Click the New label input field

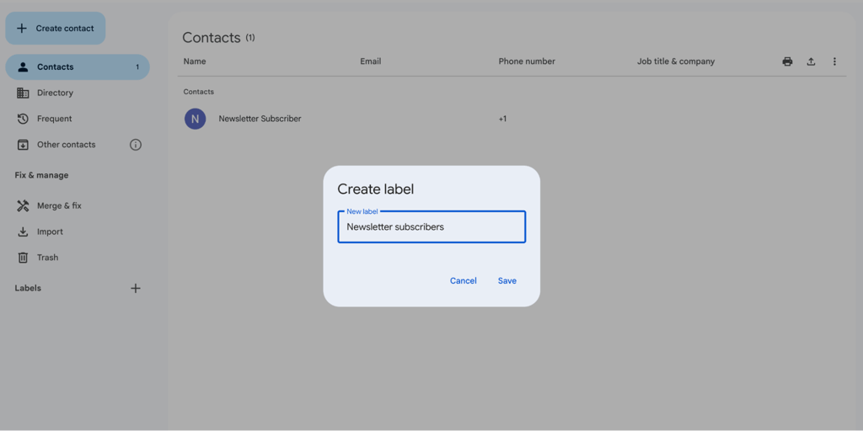[x=431, y=226]
